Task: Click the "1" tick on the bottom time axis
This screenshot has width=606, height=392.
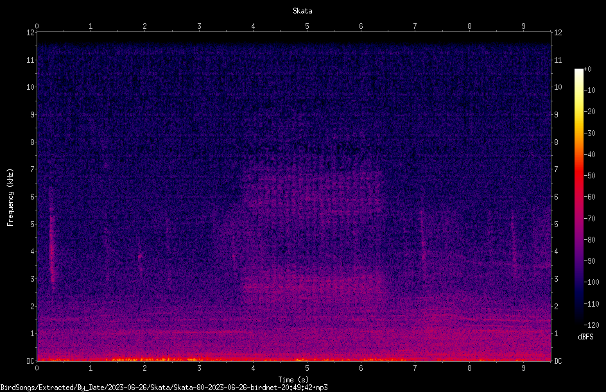Action: point(91,368)
